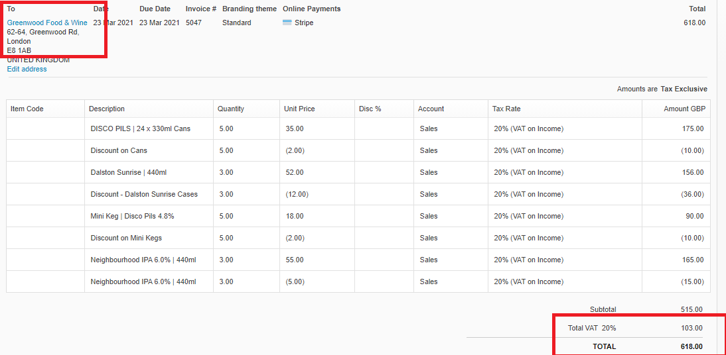Select the Stripe online payment text
The width and height of the screenshot is (726, 355).
pyautogui.click(x=304, y=23)
